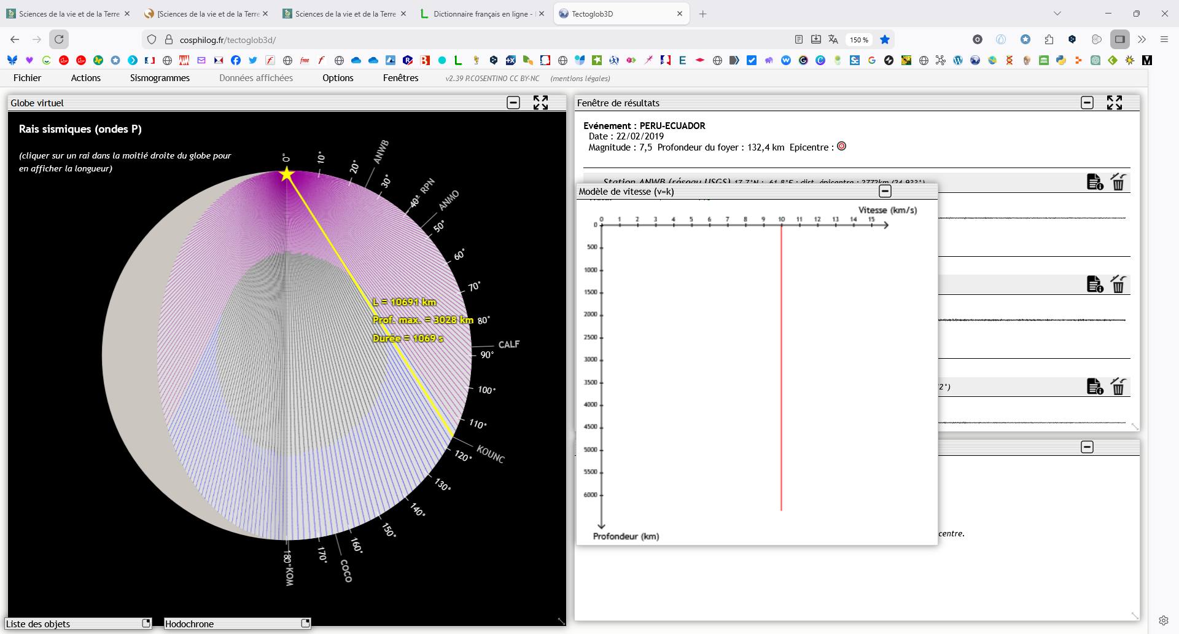Open the mentions légales link

pos(580,79)
